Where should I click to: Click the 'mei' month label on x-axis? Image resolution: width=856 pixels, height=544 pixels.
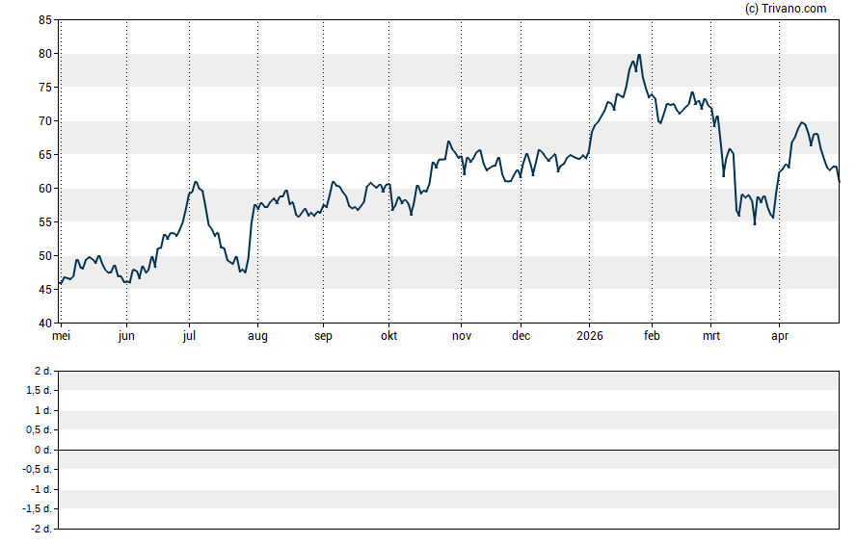(61, 336)
